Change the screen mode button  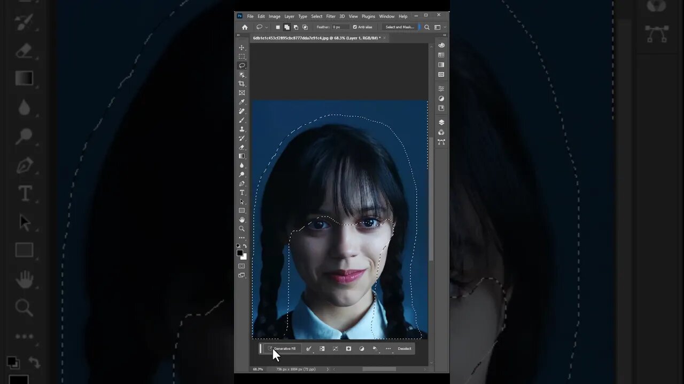click(242, 275)
